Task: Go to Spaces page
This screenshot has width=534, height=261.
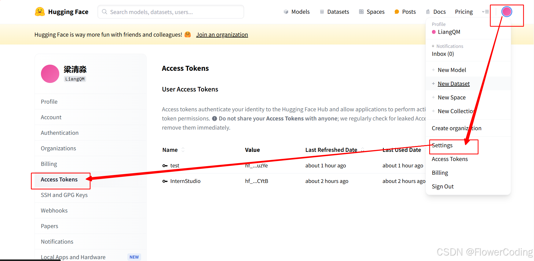Action: point(372,12)
